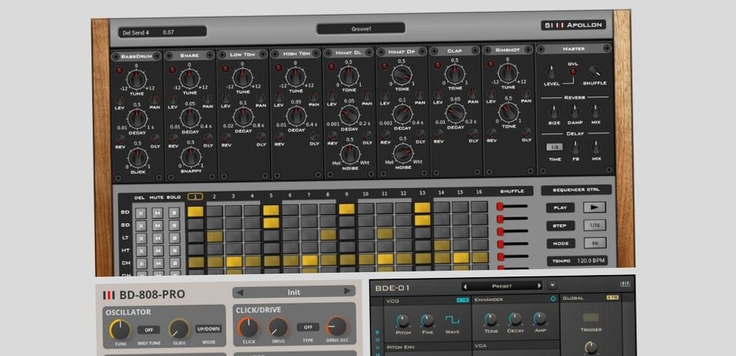The image size is (736, 356).
Task: Click the BD-808-PRO Glide knob
Action: click(x=178, y=330)
